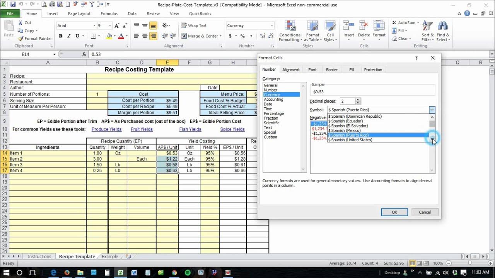Align text right in ribbon
The width and height of the screenshot is (495, 278).
coord(153,36)
